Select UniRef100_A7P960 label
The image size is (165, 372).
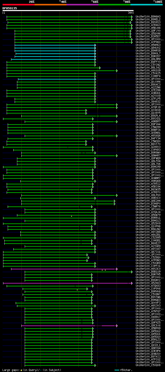(x=148, y=42)
